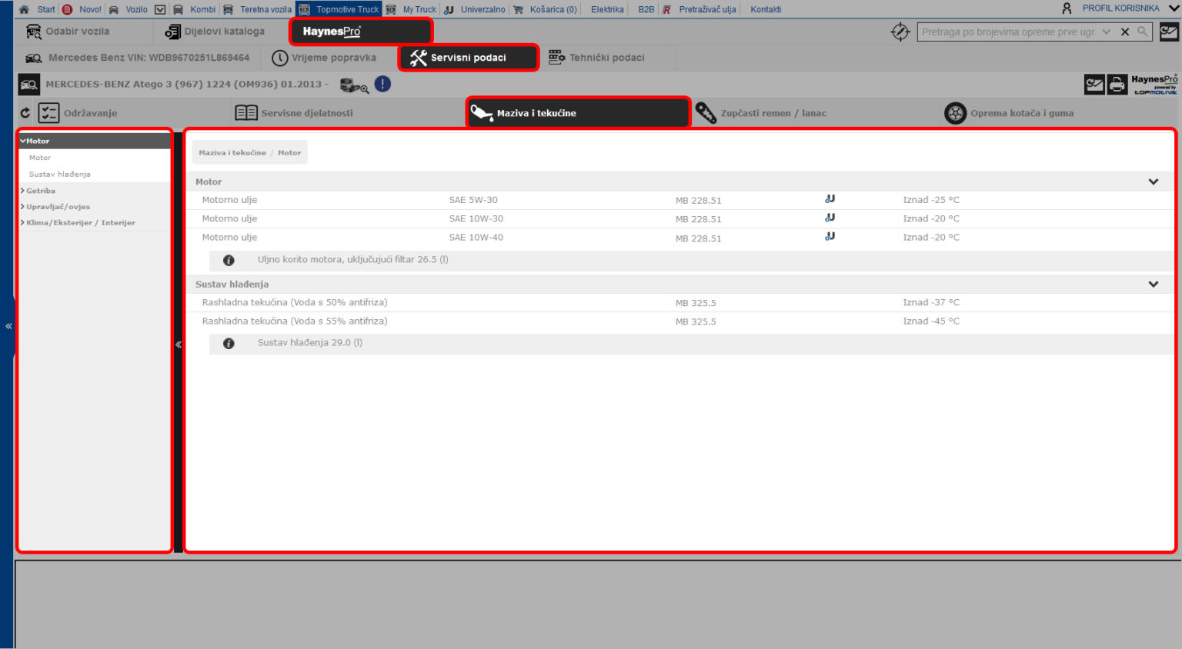Click the Start home icon

pos(24,9)
